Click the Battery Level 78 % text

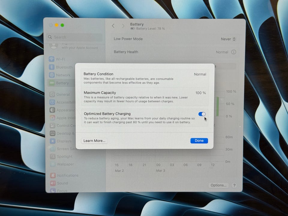point(150,29)
